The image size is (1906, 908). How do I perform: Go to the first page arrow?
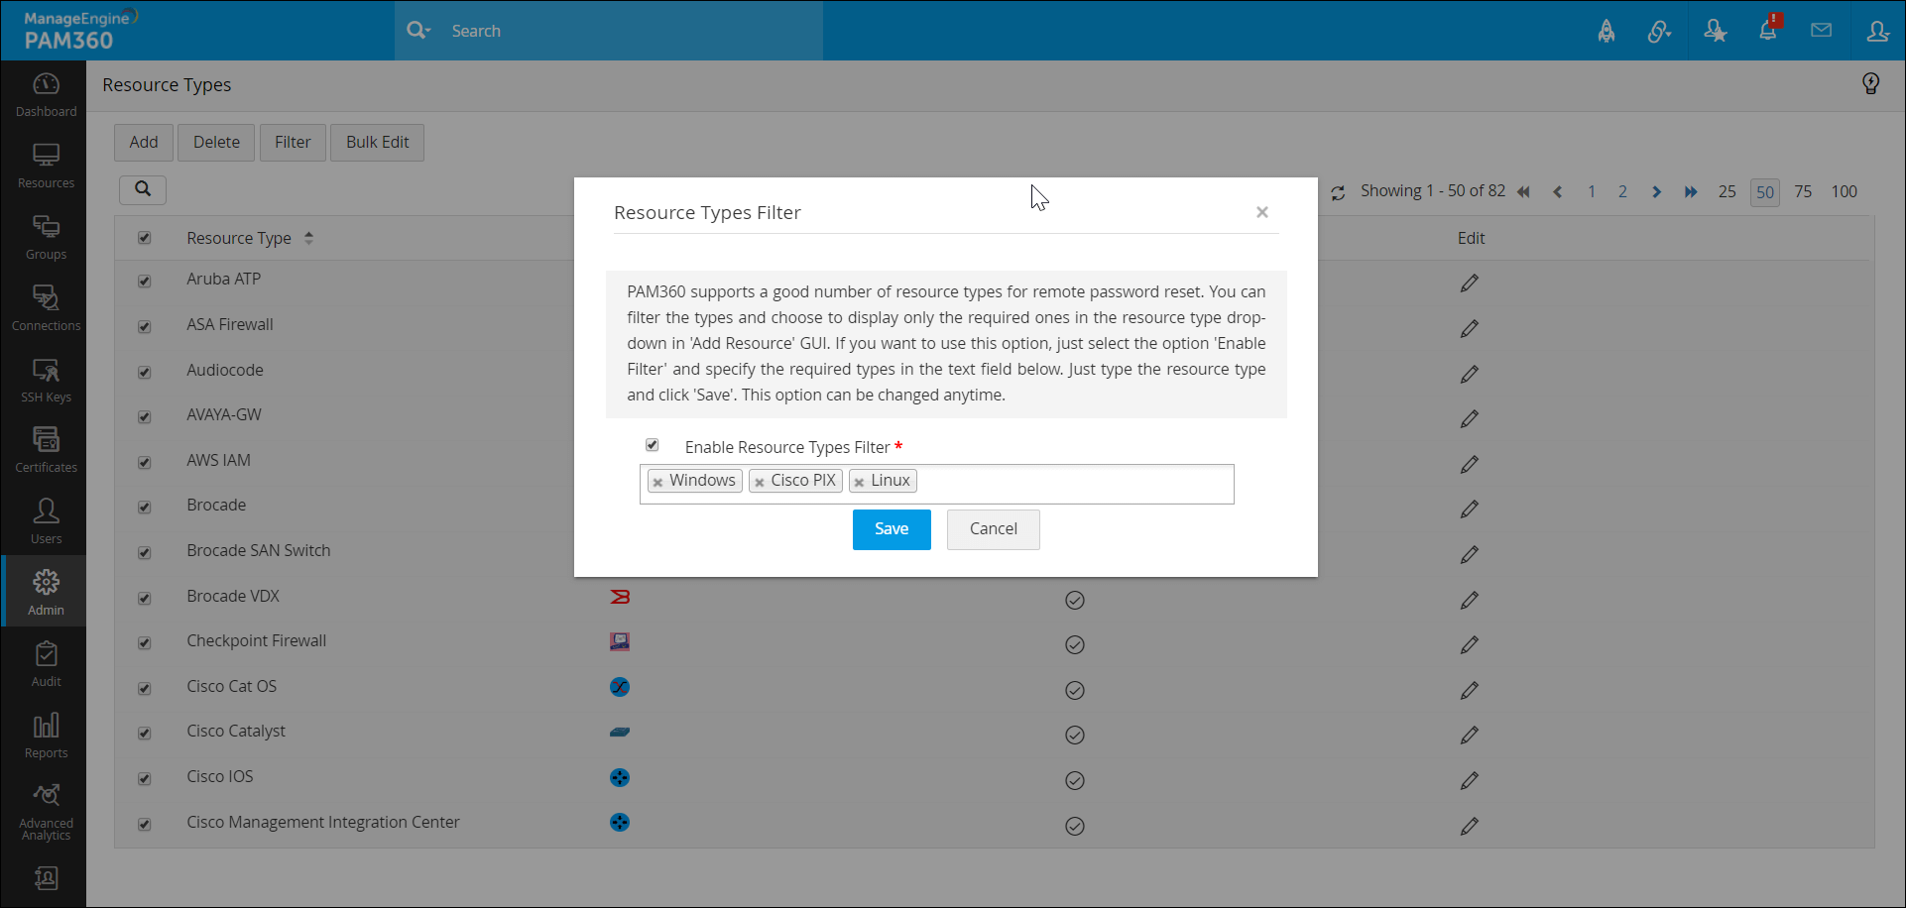point(1524,192)
